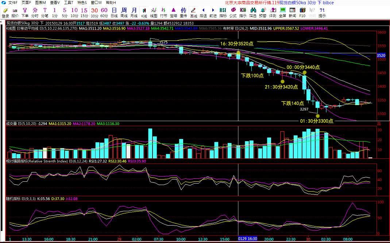Open the 筛选 screener binoculars icon
Screen dimensions: 390x243
pos(253,13)
